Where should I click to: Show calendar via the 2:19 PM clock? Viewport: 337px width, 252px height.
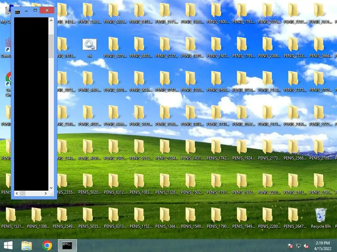point(323,246)
